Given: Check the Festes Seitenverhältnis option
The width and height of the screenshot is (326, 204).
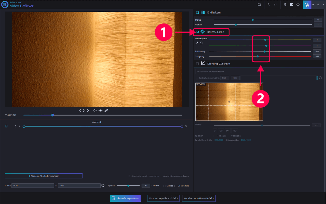Looking at the screenshot, I should click(197, 78).
